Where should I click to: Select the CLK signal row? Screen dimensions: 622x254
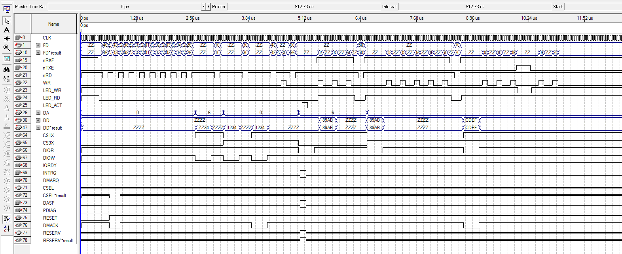(x=47, y=38)
